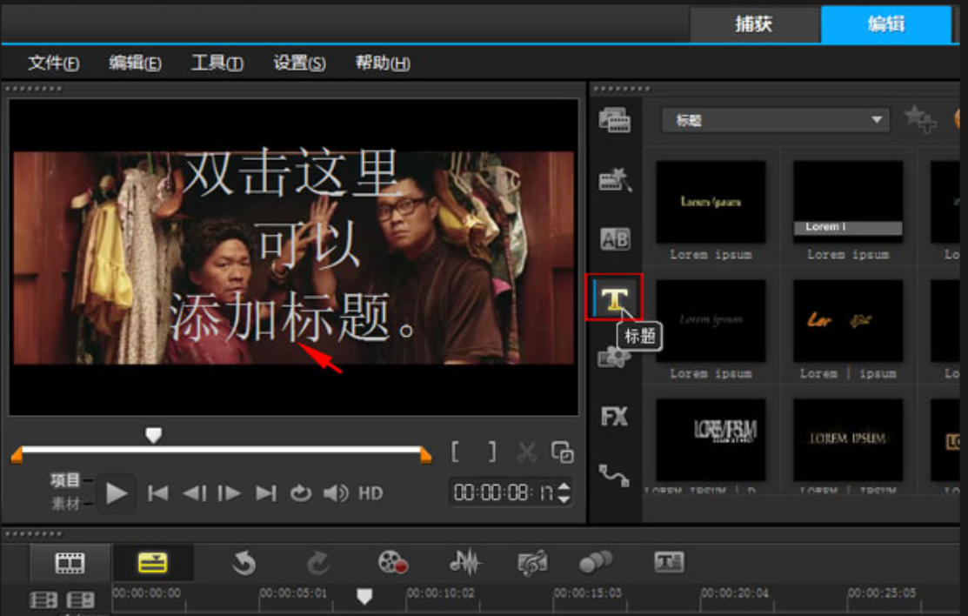Set the mark-out bracket ]

(x=491, y=452)
